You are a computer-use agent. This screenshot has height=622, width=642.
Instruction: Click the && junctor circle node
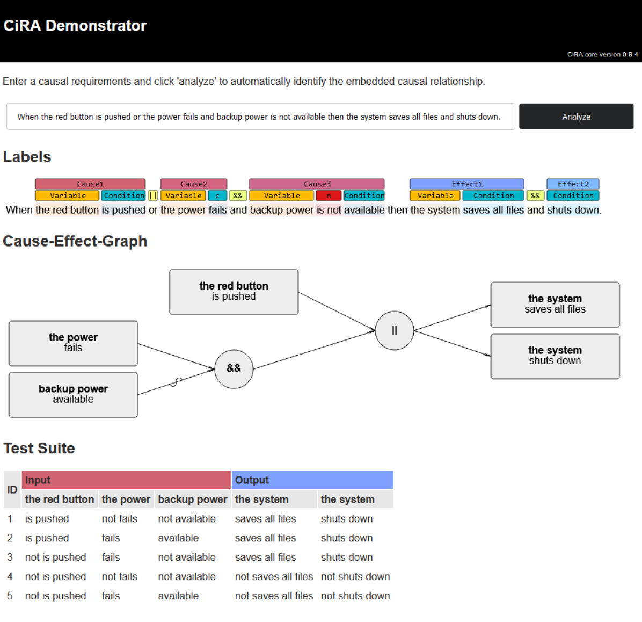(x=234, y=369)
